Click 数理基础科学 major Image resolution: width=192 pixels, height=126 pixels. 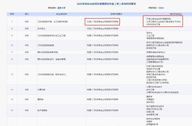[152, 124]
